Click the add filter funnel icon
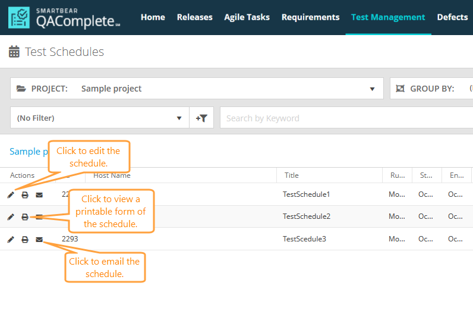This screenshot has width=473, height=333. tap(201, 118)
